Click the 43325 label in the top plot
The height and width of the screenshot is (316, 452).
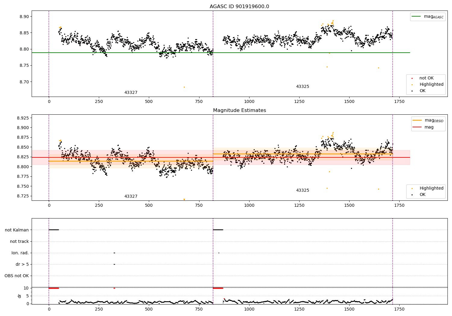[x=303, y=87]
